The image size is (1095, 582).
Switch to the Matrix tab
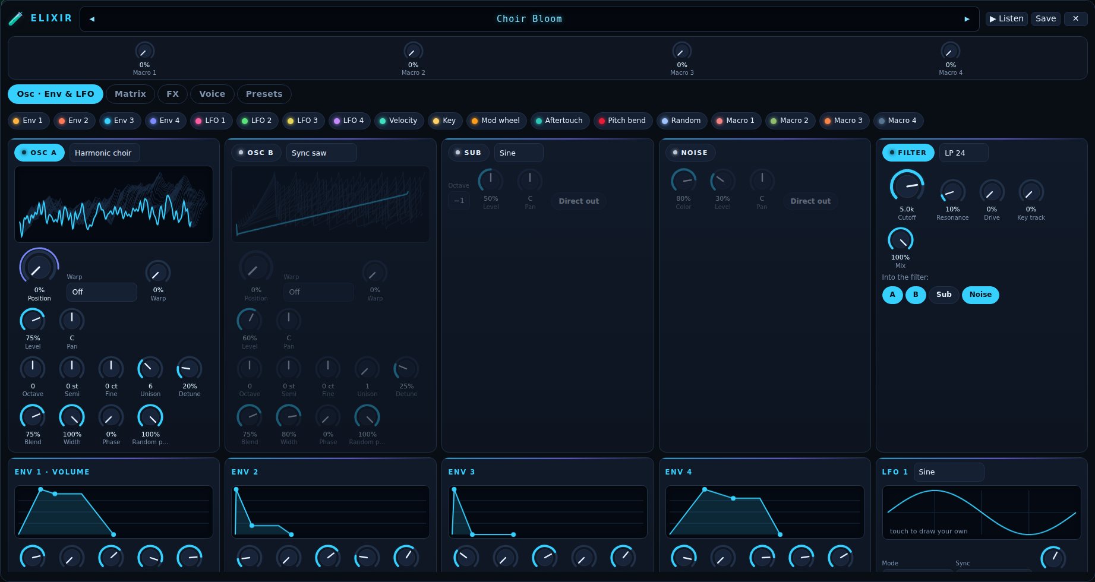click(x=130, y=94)
